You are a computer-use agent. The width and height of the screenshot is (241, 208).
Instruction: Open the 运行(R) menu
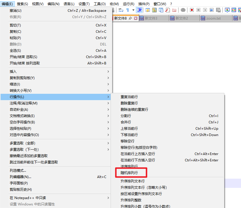click(129, 4)
